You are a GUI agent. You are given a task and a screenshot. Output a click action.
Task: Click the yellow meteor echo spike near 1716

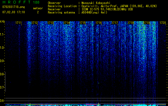tap(99, 104)
